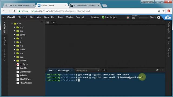Image resolution: width=173 pixels, height=97 pixels.
Task: Open the Support menu
Action: pyautogui.click(x=80, y=17)
